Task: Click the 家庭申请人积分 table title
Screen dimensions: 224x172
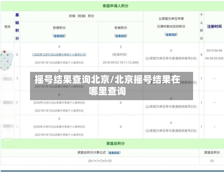Action: tap(116, 6)
